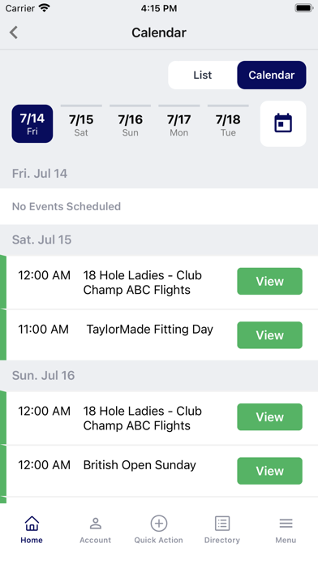Select the 7/17 Mon date
Viewport: 318px width, 565px height.
tap(179, 123)
